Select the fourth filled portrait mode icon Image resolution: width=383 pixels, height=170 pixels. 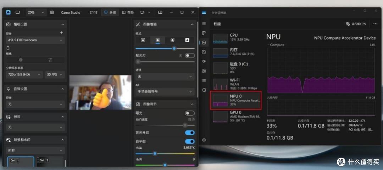pos(187,40)
